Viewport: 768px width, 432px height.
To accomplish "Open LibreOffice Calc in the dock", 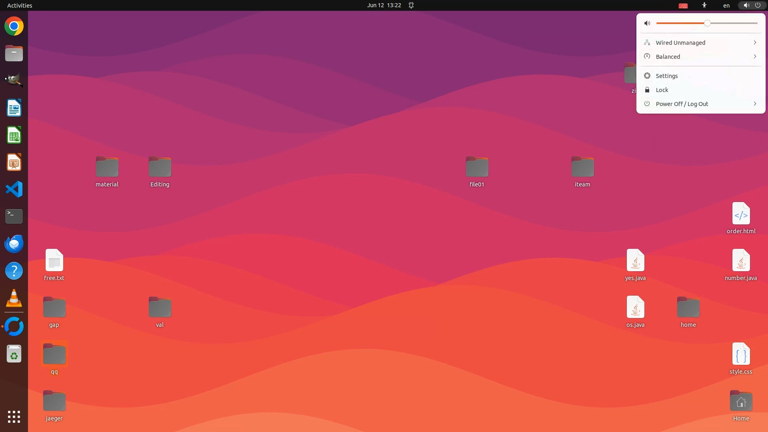I will point(14,135).
